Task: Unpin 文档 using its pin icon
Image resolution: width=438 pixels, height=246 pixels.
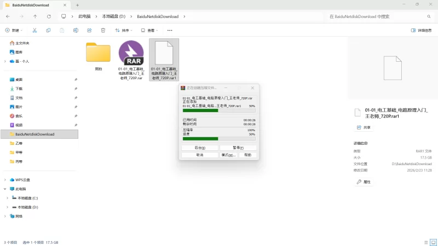Action: click(x=76, y=98)
